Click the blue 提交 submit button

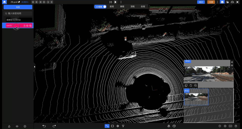pyautogui.click(x=201, y=2)
